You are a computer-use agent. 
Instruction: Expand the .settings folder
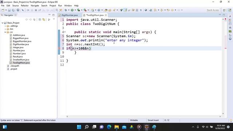click(x=5, y=26)
